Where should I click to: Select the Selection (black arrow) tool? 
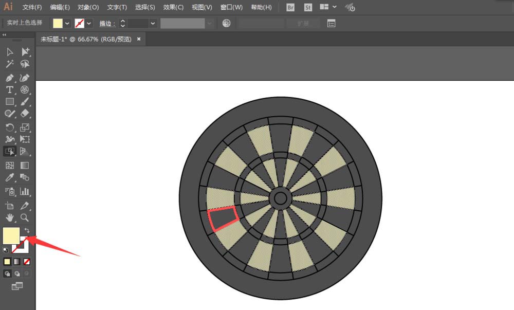pyautogui.click(x=10, y=52)
